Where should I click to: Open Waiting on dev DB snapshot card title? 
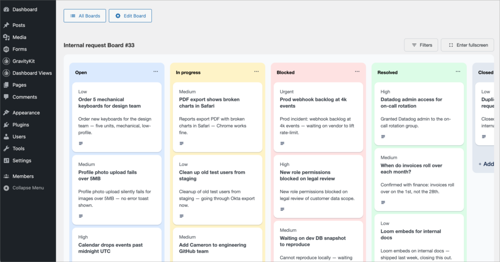[312, 242]
